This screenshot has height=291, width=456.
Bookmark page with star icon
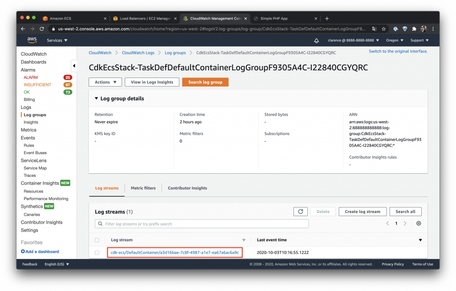[383, 29]
